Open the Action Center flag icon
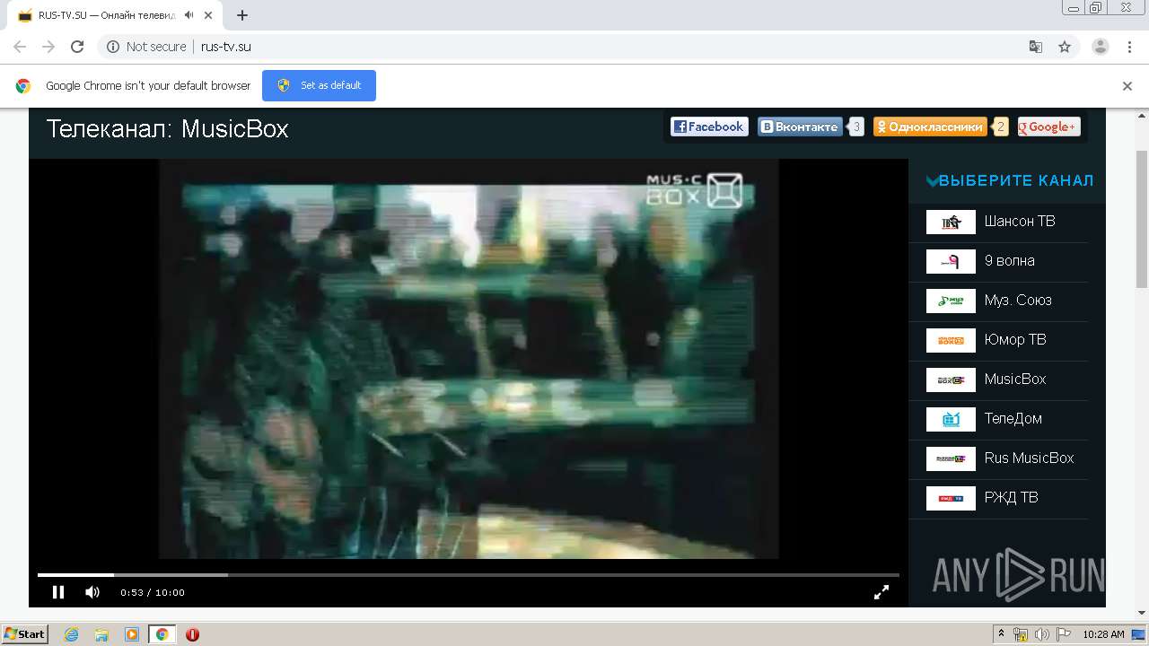 tap(1064, 634)
